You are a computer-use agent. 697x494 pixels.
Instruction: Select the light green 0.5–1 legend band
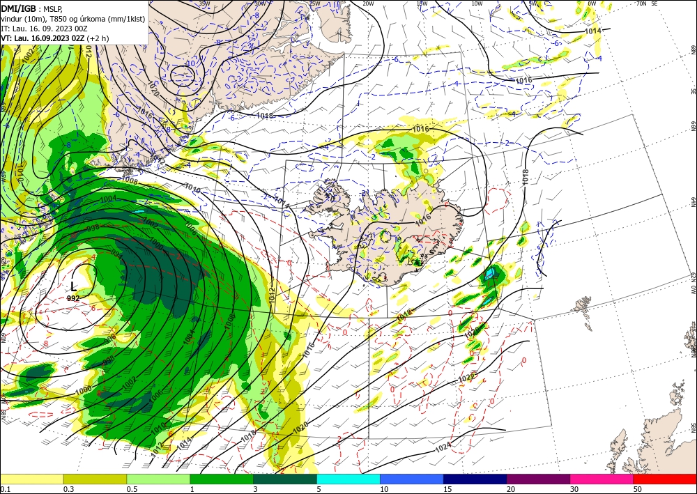(158, 479)
